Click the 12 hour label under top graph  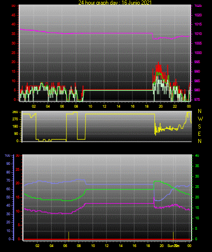pyautogui.click(x=104, y=106)
